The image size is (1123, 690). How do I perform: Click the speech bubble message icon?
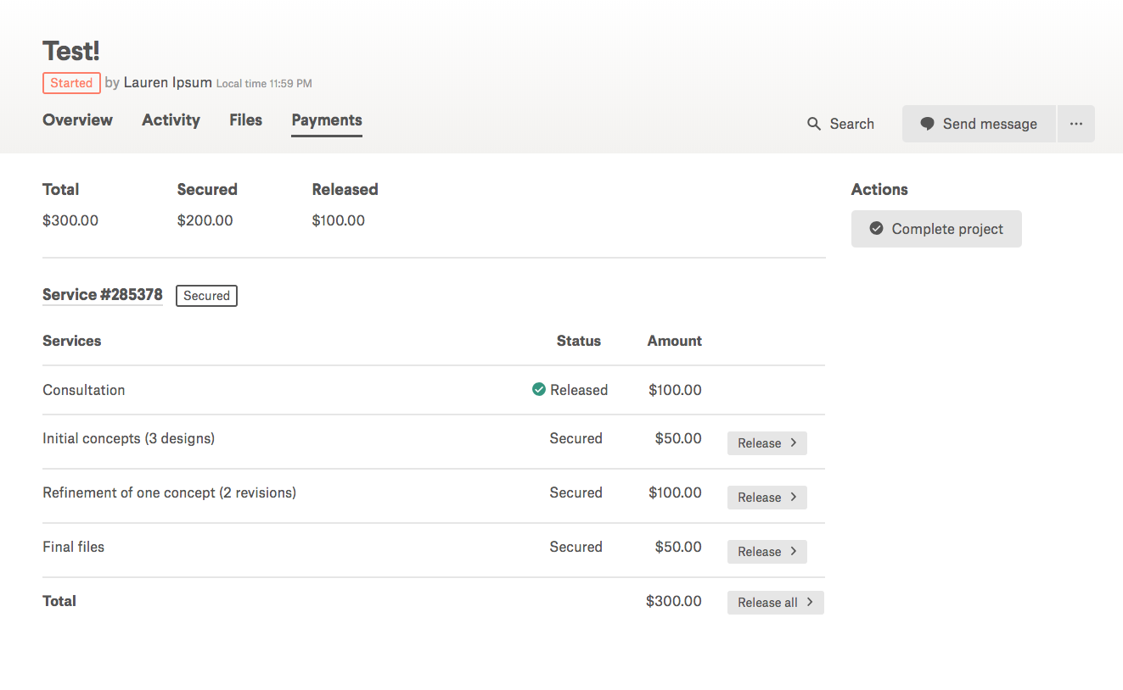point(928,124)
